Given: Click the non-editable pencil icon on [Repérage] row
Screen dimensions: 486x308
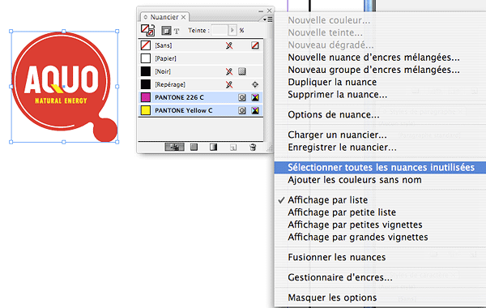Looking at the screenshot, I should (x=229, y=84).
